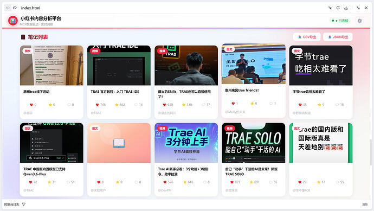374x211 pixels.
Task: Download the index.html file
Action: click(346, 8)
